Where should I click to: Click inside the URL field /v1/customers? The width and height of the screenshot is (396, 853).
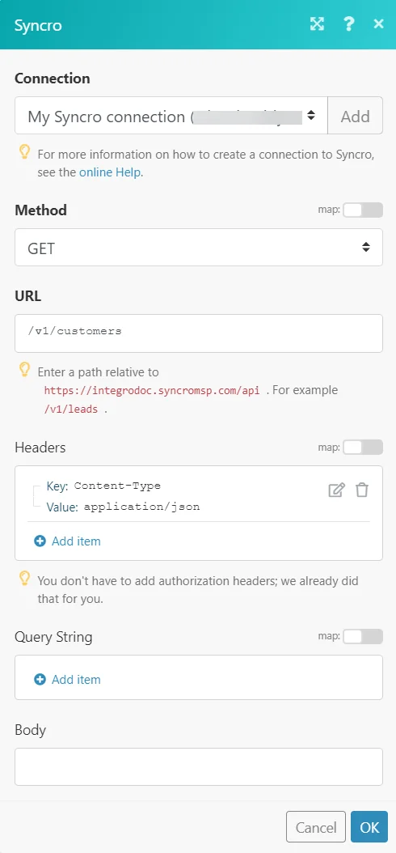pyautogui.click(x=199, y=333)
